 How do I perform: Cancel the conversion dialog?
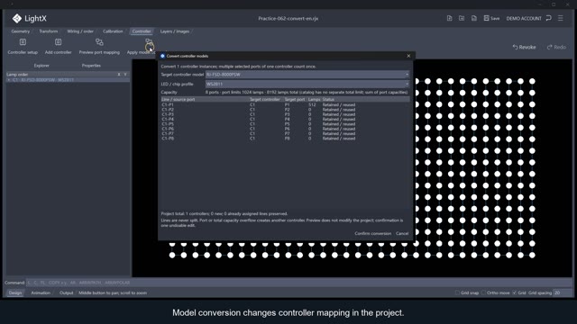(402, 233)
